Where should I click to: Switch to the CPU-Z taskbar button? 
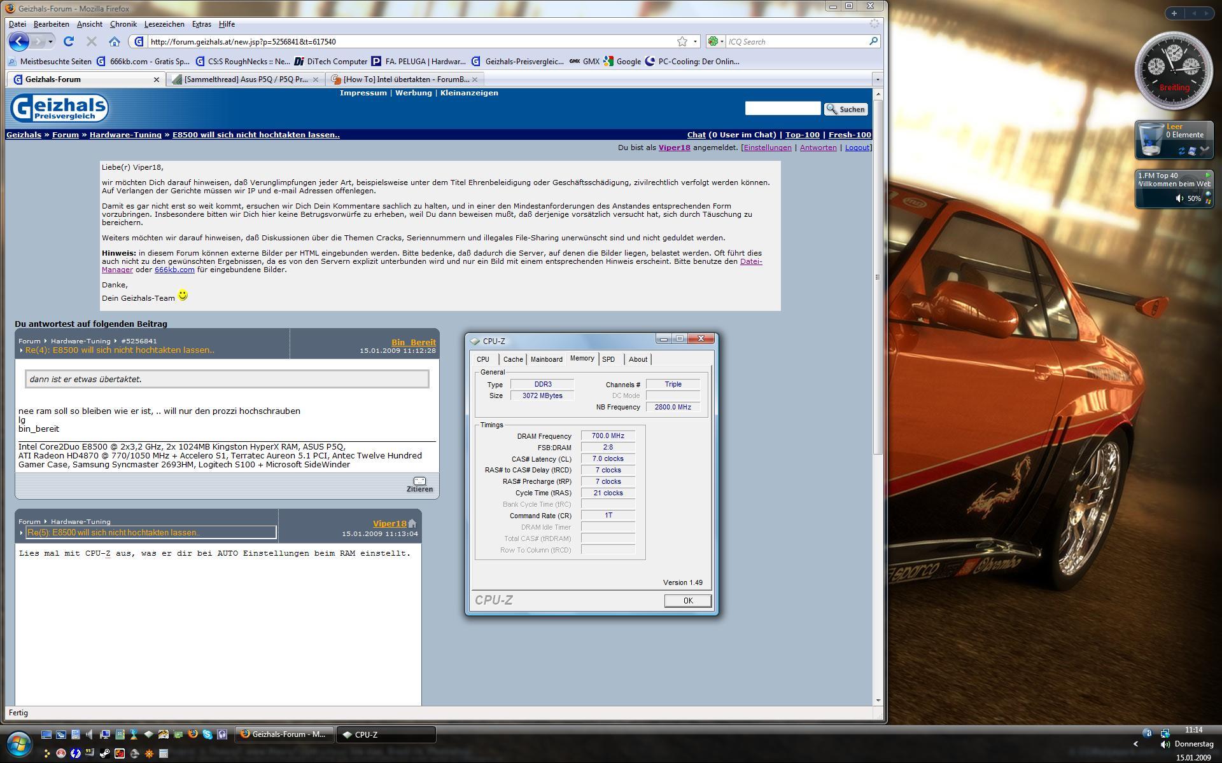tap(386, 734)
